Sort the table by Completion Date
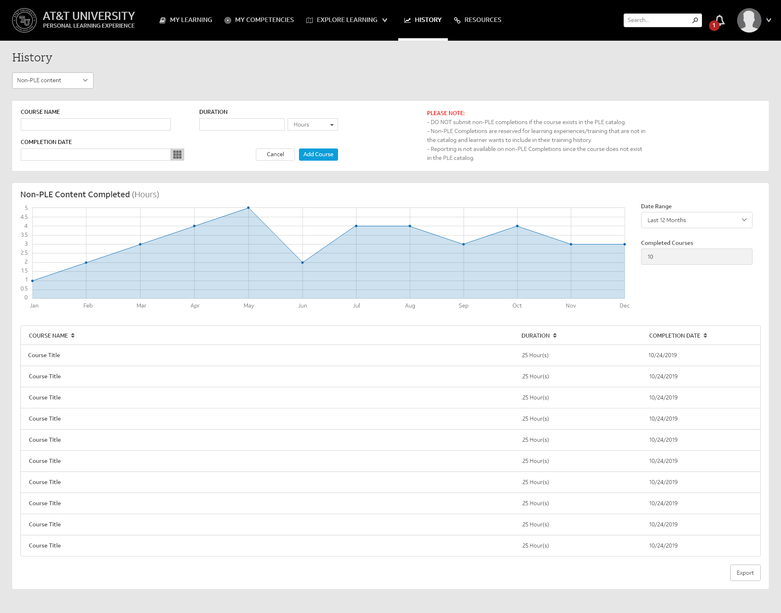Viewport: 781px width, 613px height. pos(705,336)
